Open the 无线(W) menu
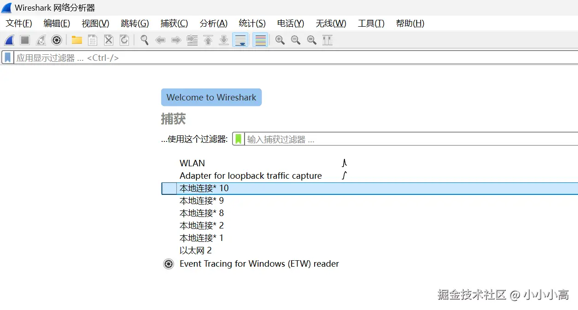The height and width of the screenshot is (310, 578). [331, 23]
